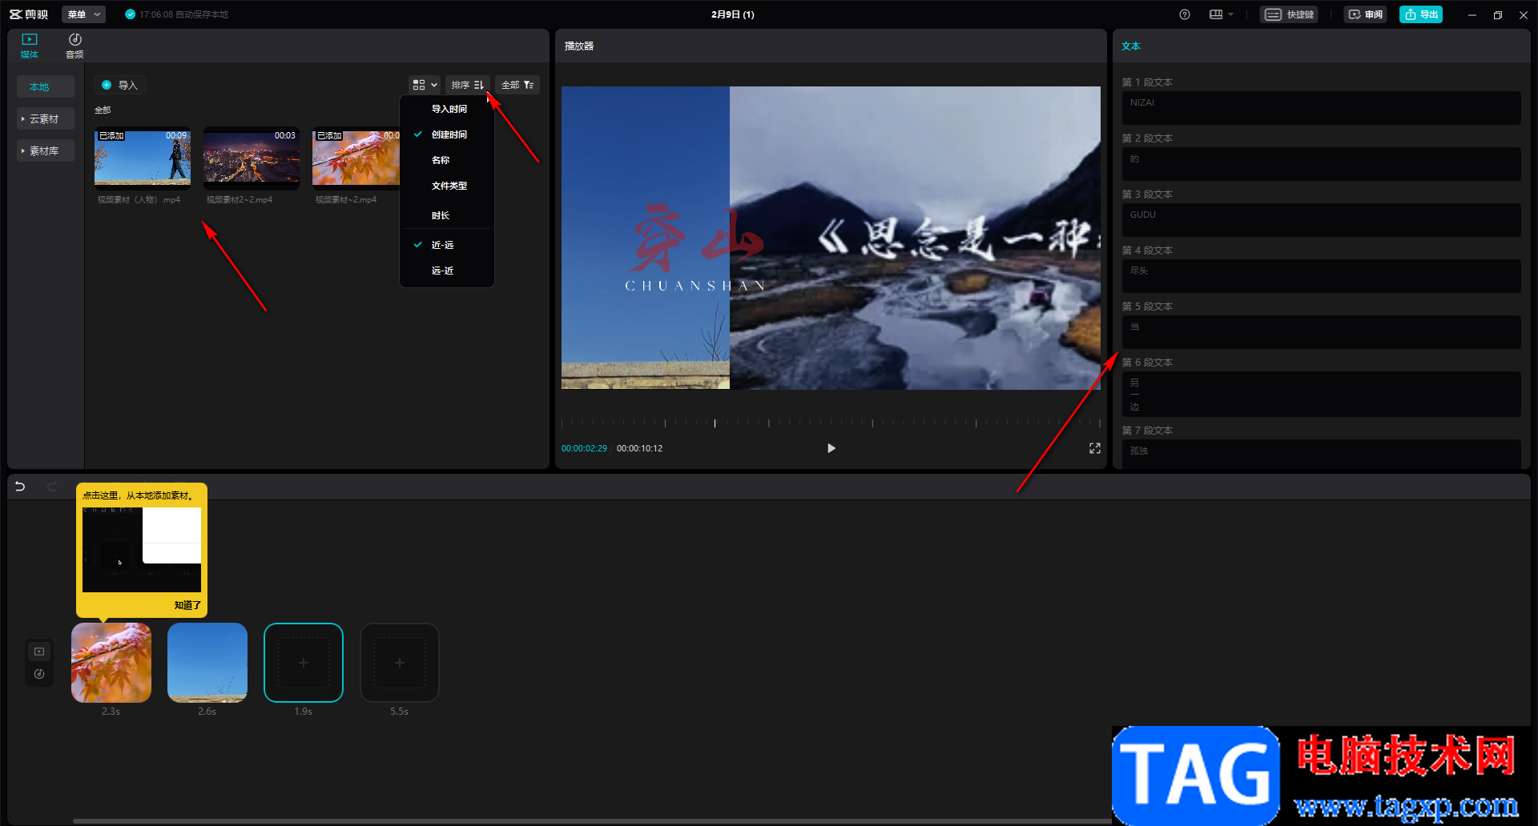Edit the 第 4 段文本 field 尽头
1538x826 pixels.
pos(1321,276)
